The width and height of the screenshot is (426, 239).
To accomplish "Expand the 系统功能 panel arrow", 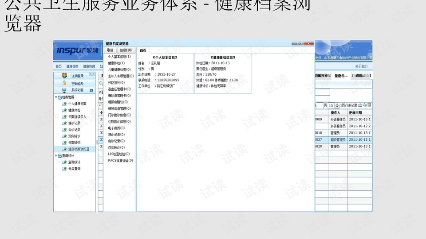I will pos(91,90).
